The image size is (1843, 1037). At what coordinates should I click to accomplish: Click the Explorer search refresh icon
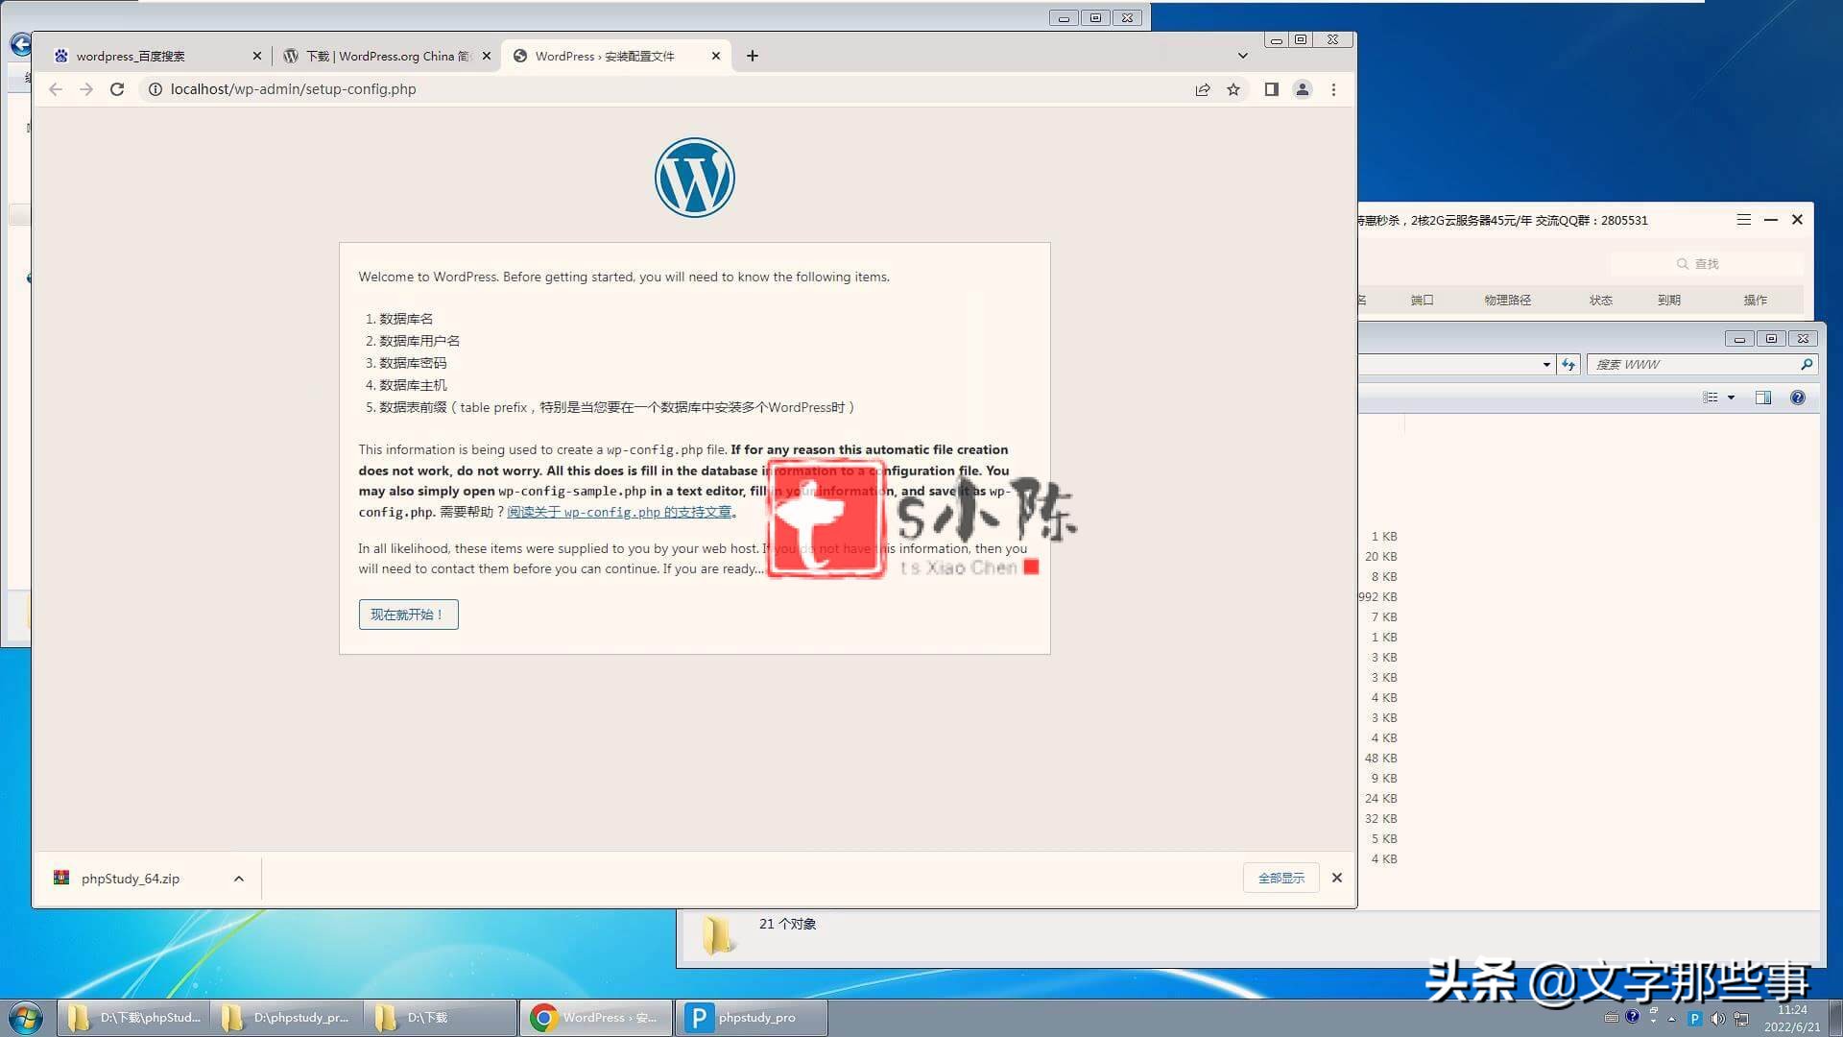[1568, 364]
